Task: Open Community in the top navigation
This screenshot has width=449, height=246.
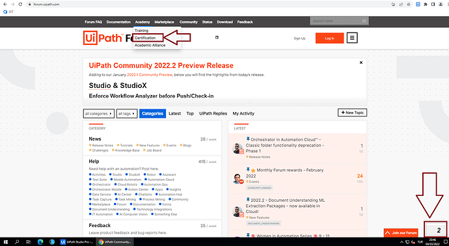Action: coord(189,22)
